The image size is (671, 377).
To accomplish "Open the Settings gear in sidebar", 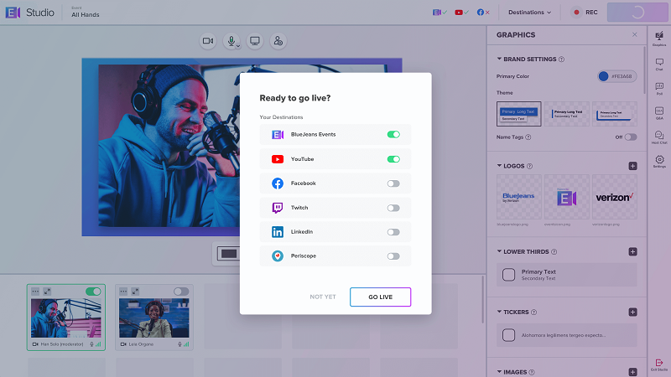I will tap(659, 161).
